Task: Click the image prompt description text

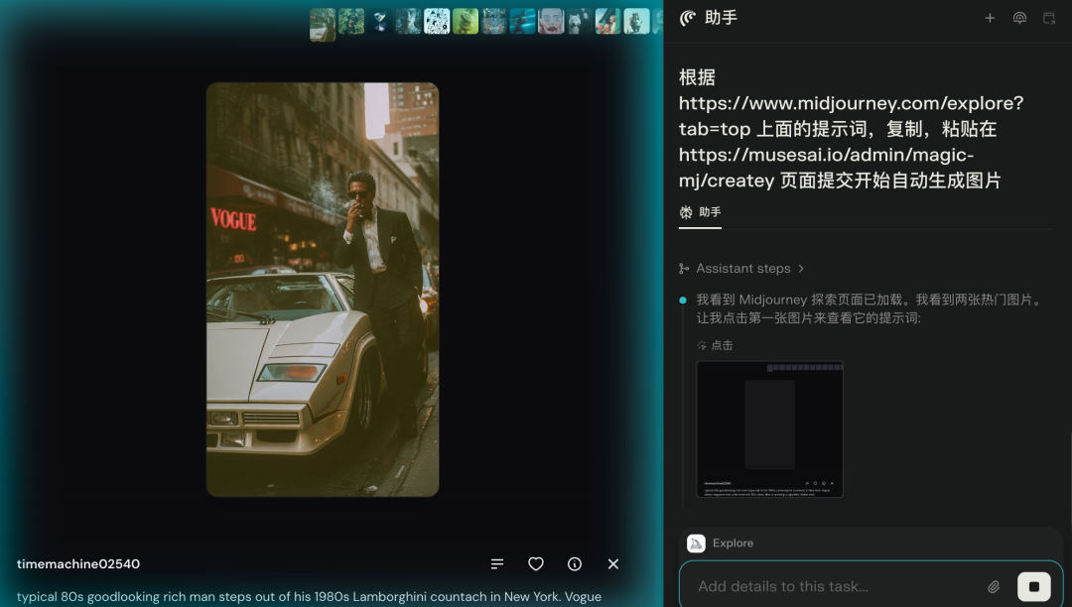Action: coord(309,597)
